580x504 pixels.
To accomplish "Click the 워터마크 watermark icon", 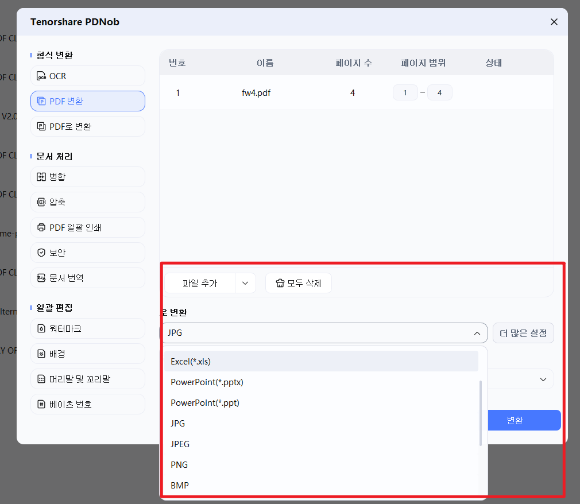I will tap(41, 328).
